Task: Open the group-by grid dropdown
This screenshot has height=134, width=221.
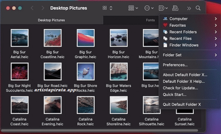Action: (x=133, y=8)
